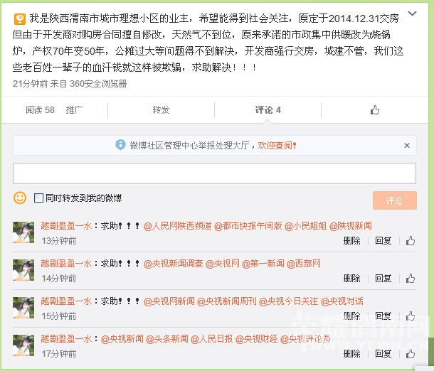Like the comment posted 17 minutes ago

pyautogui.click(x=411, y=354)
